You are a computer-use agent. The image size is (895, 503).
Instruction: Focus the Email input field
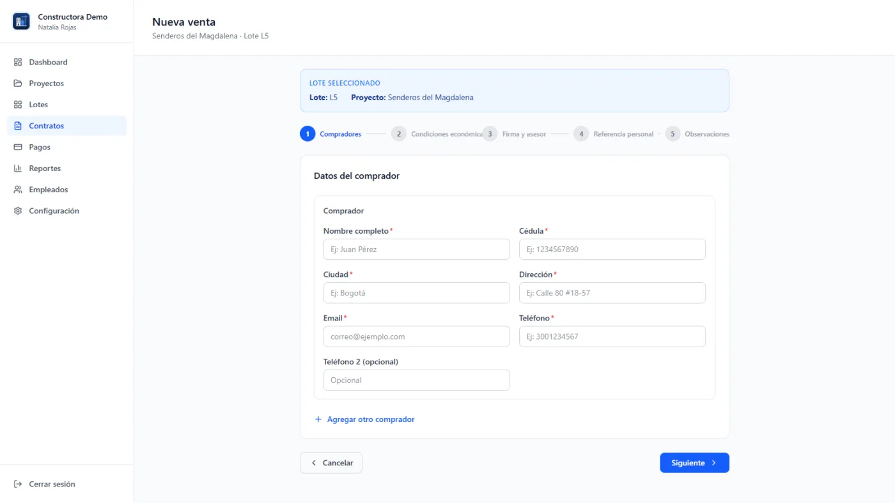(x=417, y=336)
